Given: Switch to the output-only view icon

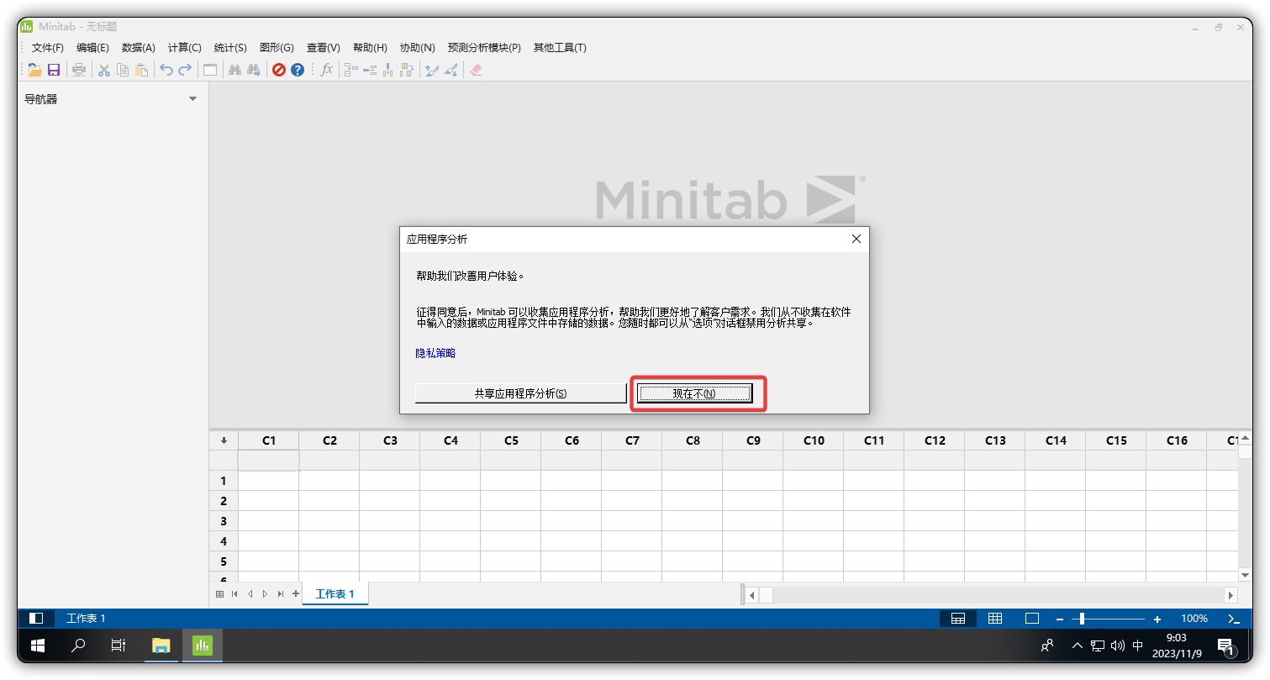Looking at the screenshot, I should coord(1032,619).
